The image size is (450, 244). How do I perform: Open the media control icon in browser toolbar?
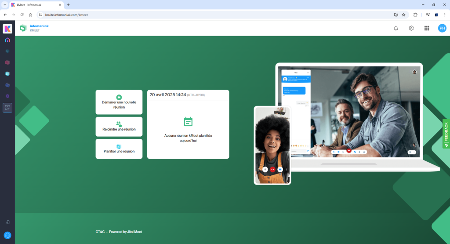click(x=428, y=15)
